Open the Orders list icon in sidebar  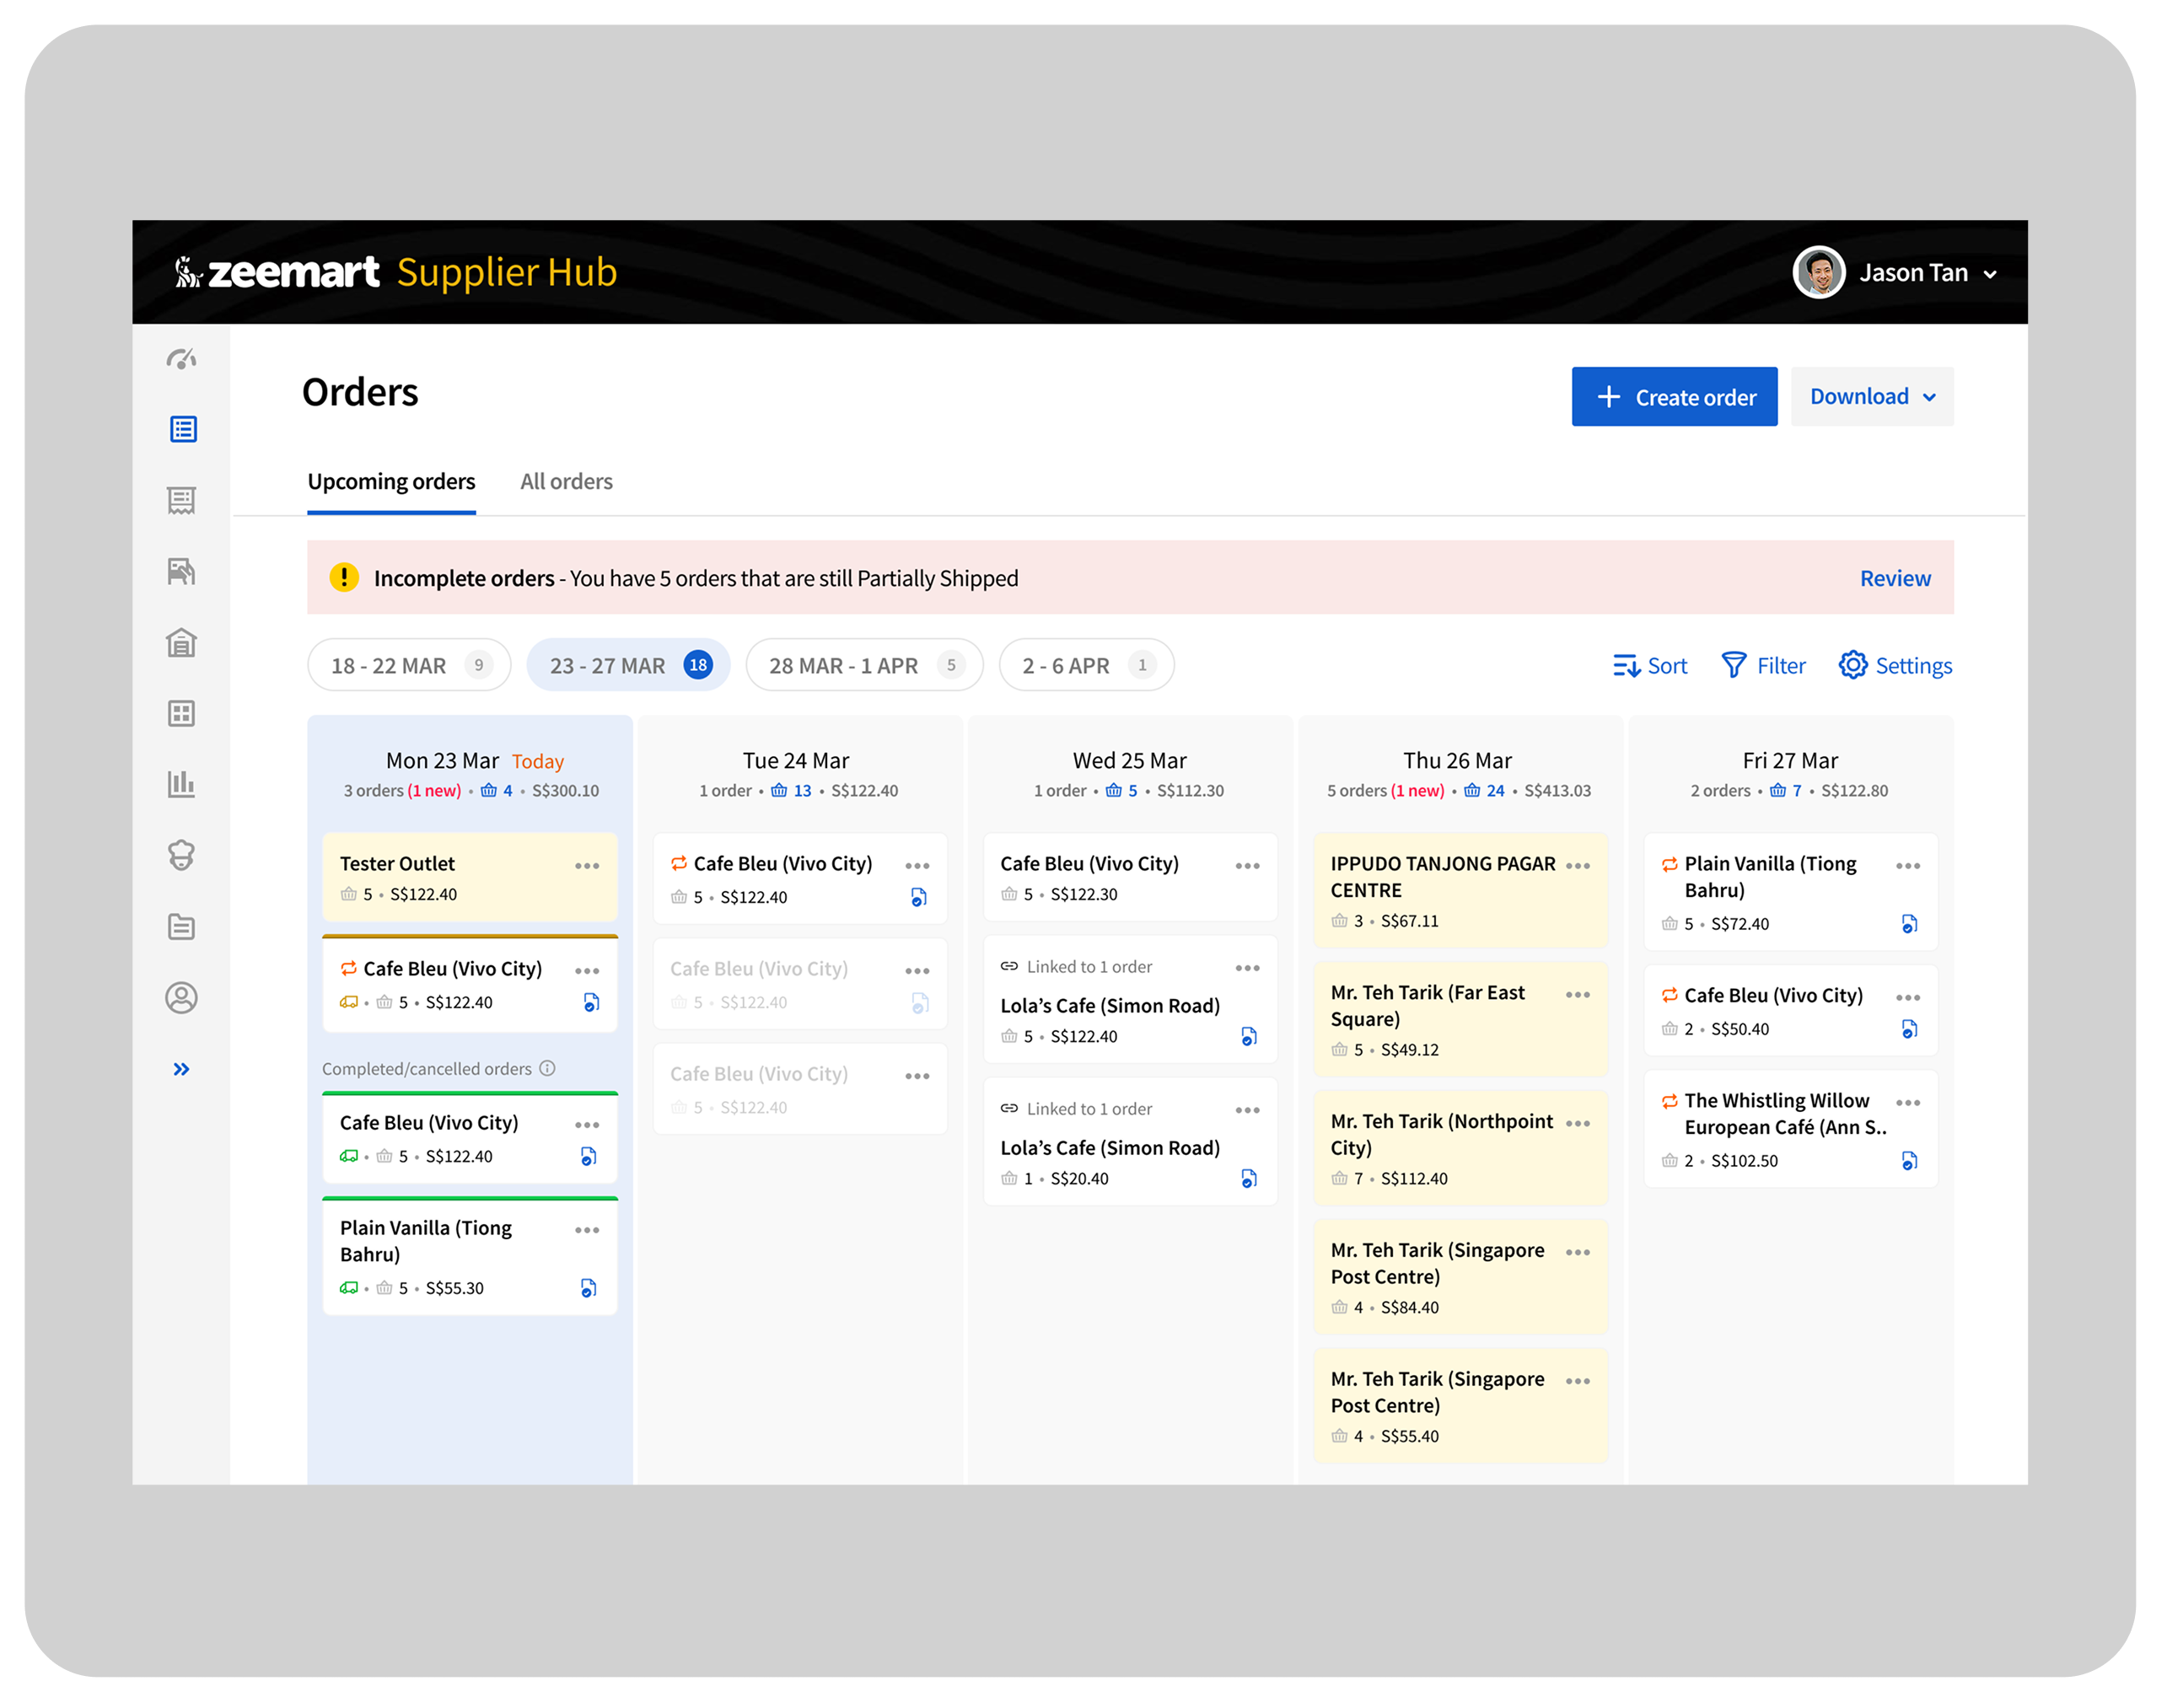coord(182,430)
